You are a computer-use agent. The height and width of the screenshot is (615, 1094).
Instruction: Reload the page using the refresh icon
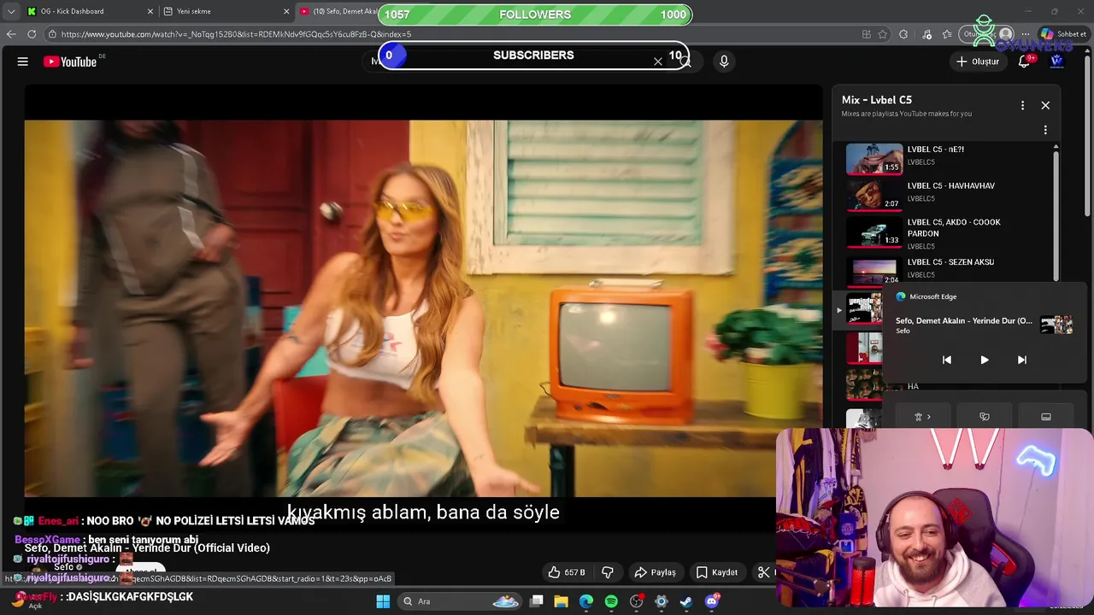tap(32, 34)
